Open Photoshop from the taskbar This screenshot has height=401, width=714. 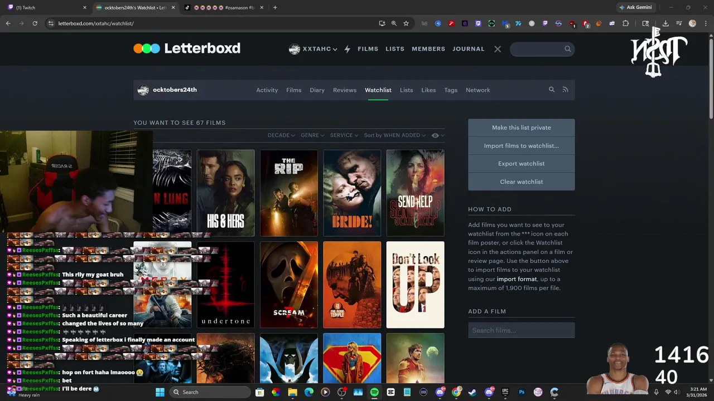(x=522, y=392)
